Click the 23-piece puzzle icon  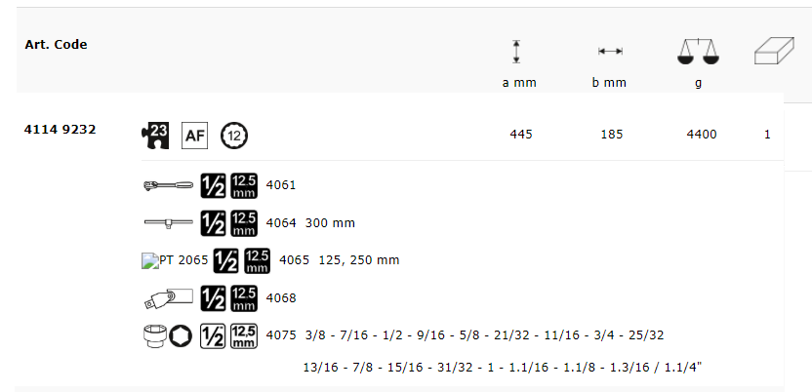pyautogui.click(x=156, y=135)
